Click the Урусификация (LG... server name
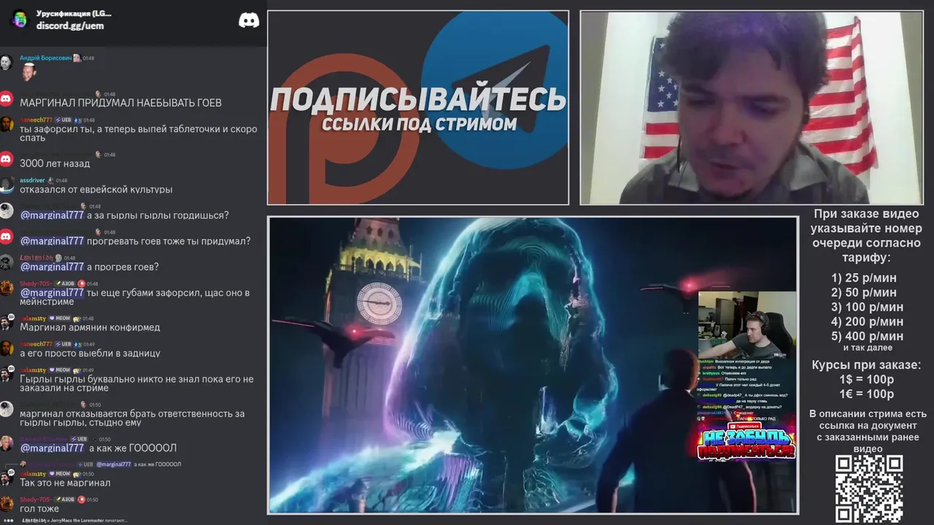Image resolution: width=934 pixels, height=525 pixels. (74, 13)
